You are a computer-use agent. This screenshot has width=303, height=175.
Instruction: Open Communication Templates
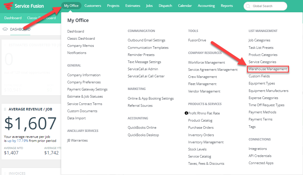[x=148, y=47]
